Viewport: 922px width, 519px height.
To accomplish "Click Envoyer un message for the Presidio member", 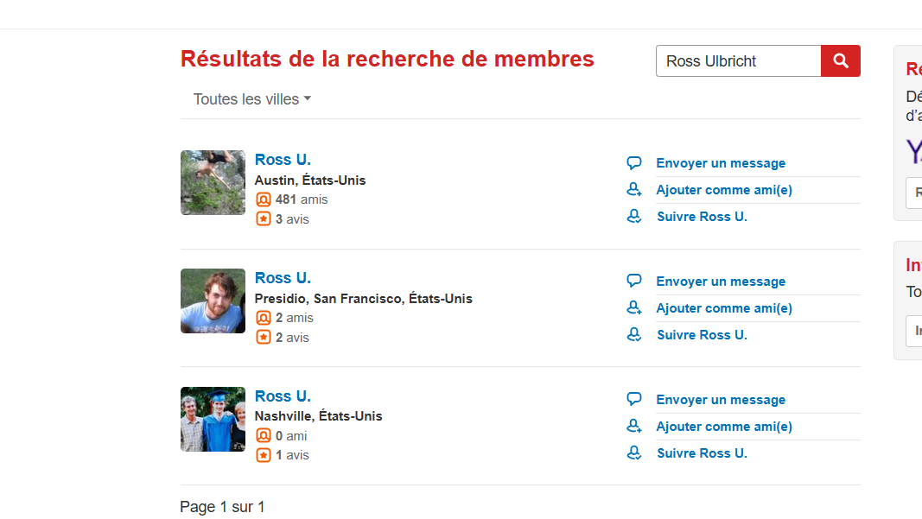I will click(720, 281).
